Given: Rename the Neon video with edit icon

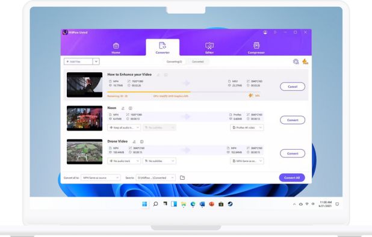Looking at the screenshot, I should (123, 108).
